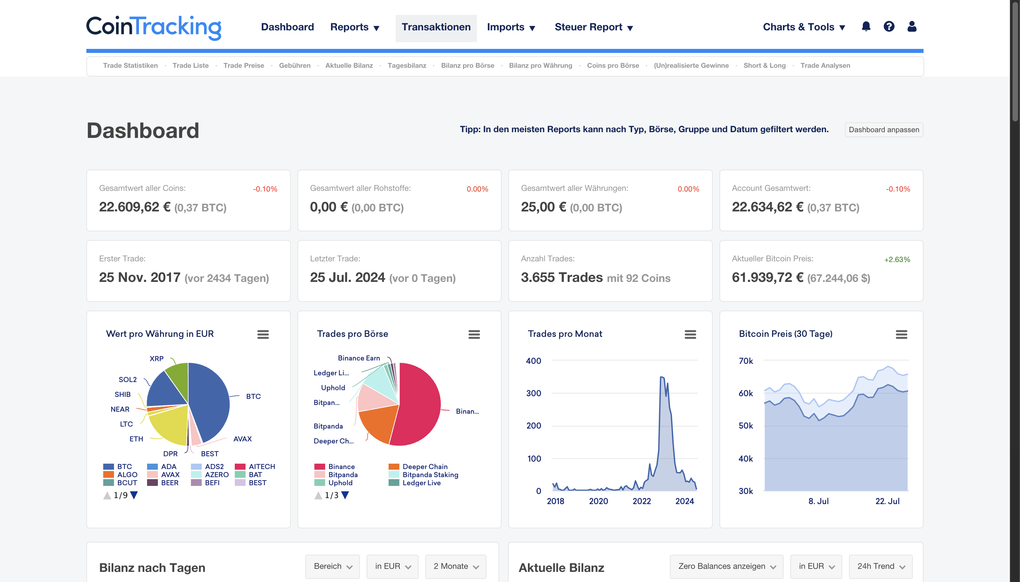The image size is (1020, 582).
Task: Toggle BAT legend entry
Action: [x=249, y=474]
